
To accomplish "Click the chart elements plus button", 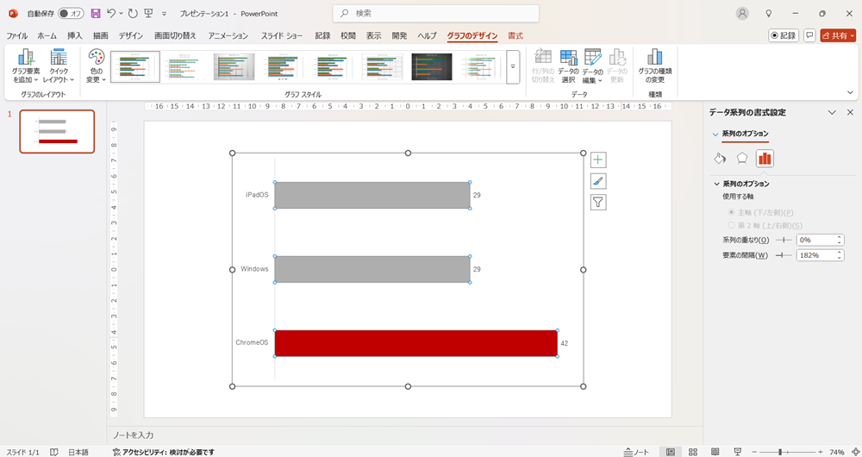I will [598, 160].
